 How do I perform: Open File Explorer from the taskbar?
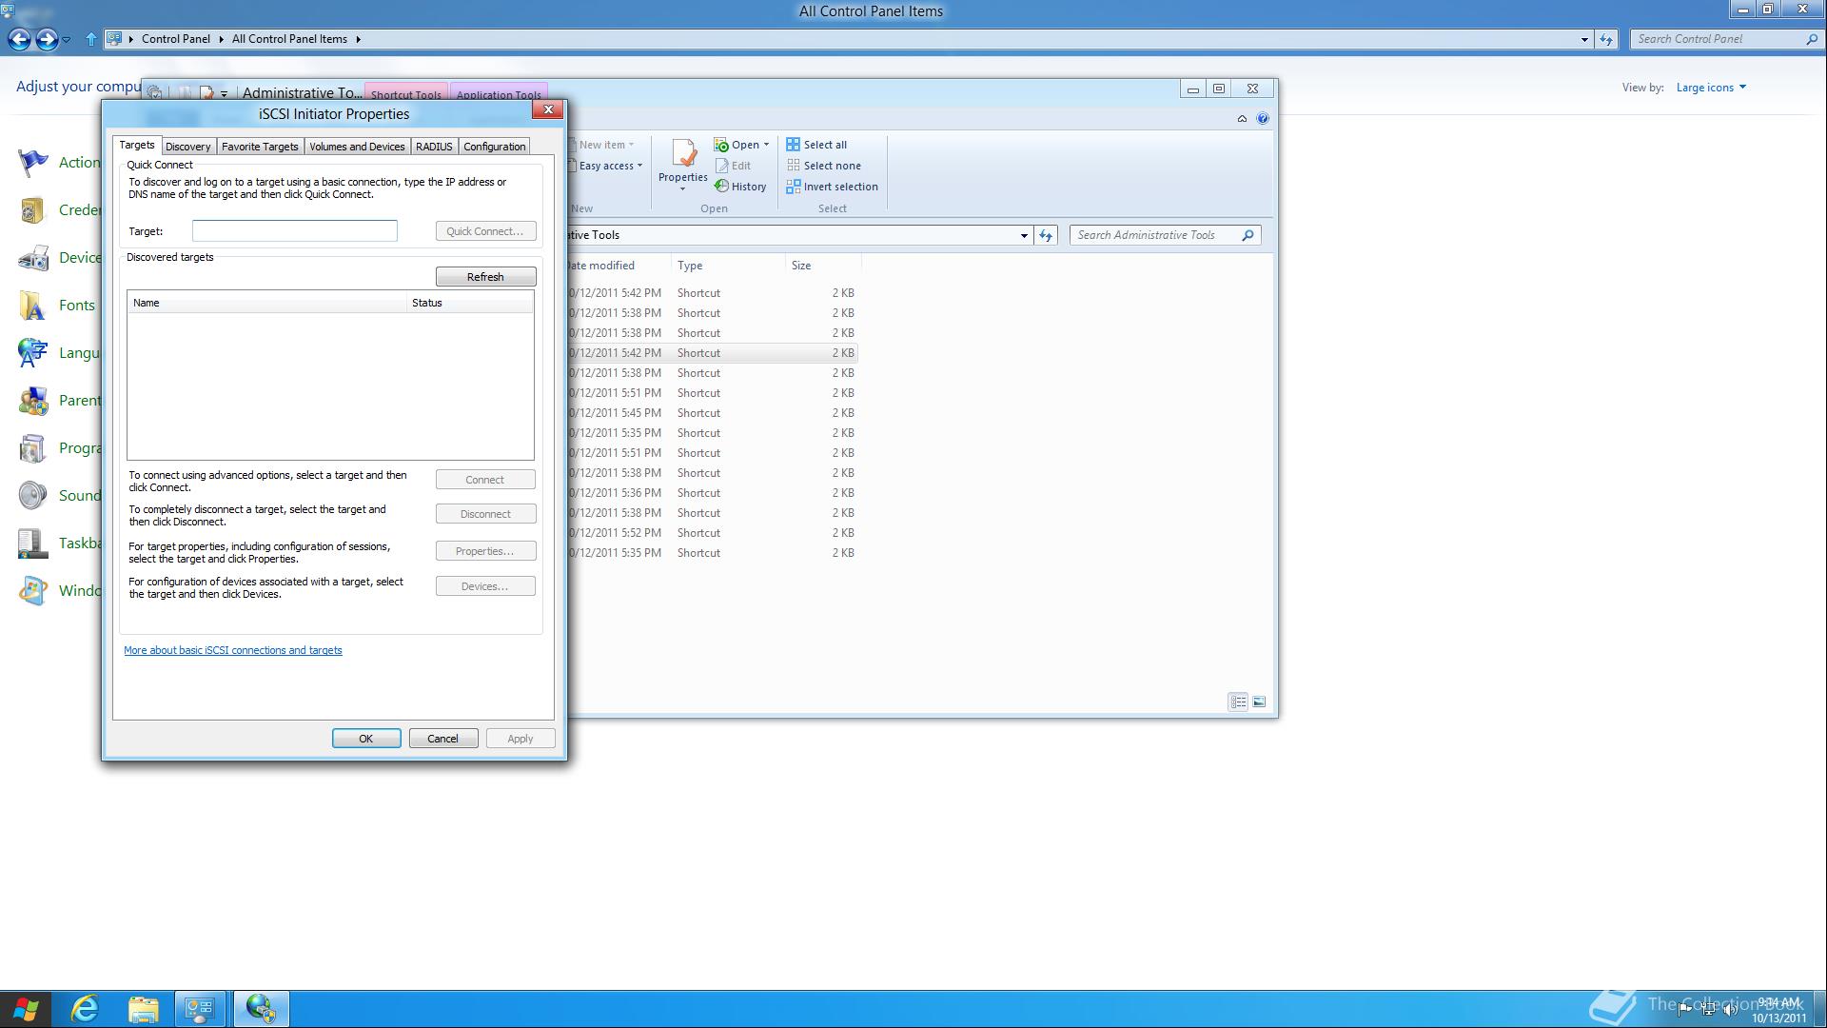[x=143, y=1009]
